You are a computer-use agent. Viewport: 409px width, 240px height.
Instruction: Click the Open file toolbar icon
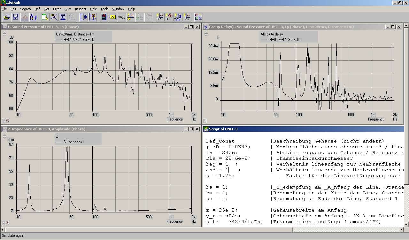point(6,17)
